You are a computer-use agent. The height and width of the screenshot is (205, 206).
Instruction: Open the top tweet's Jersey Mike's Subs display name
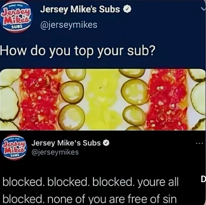point(80,10)
